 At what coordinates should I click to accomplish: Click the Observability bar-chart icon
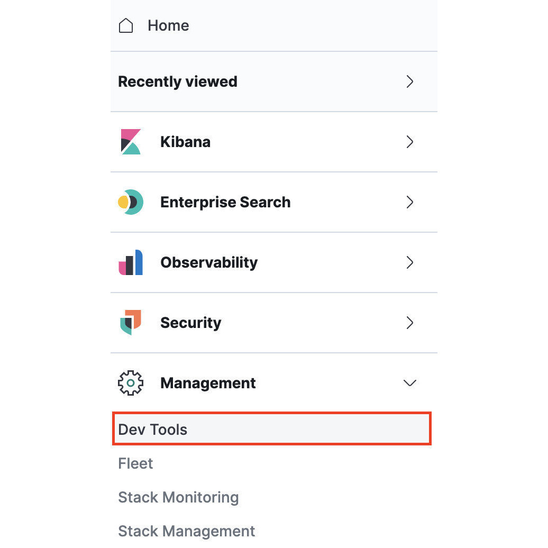(130, 262)
